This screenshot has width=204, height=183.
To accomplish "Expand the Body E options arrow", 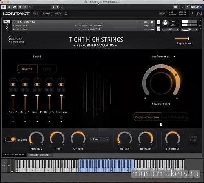I will [37, 122].
